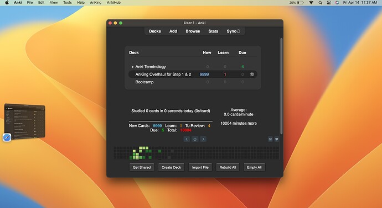The height and width of the screenshot is (208, 382).
Task: Click the '10004 minutes more' text
Action: (239, 123)
